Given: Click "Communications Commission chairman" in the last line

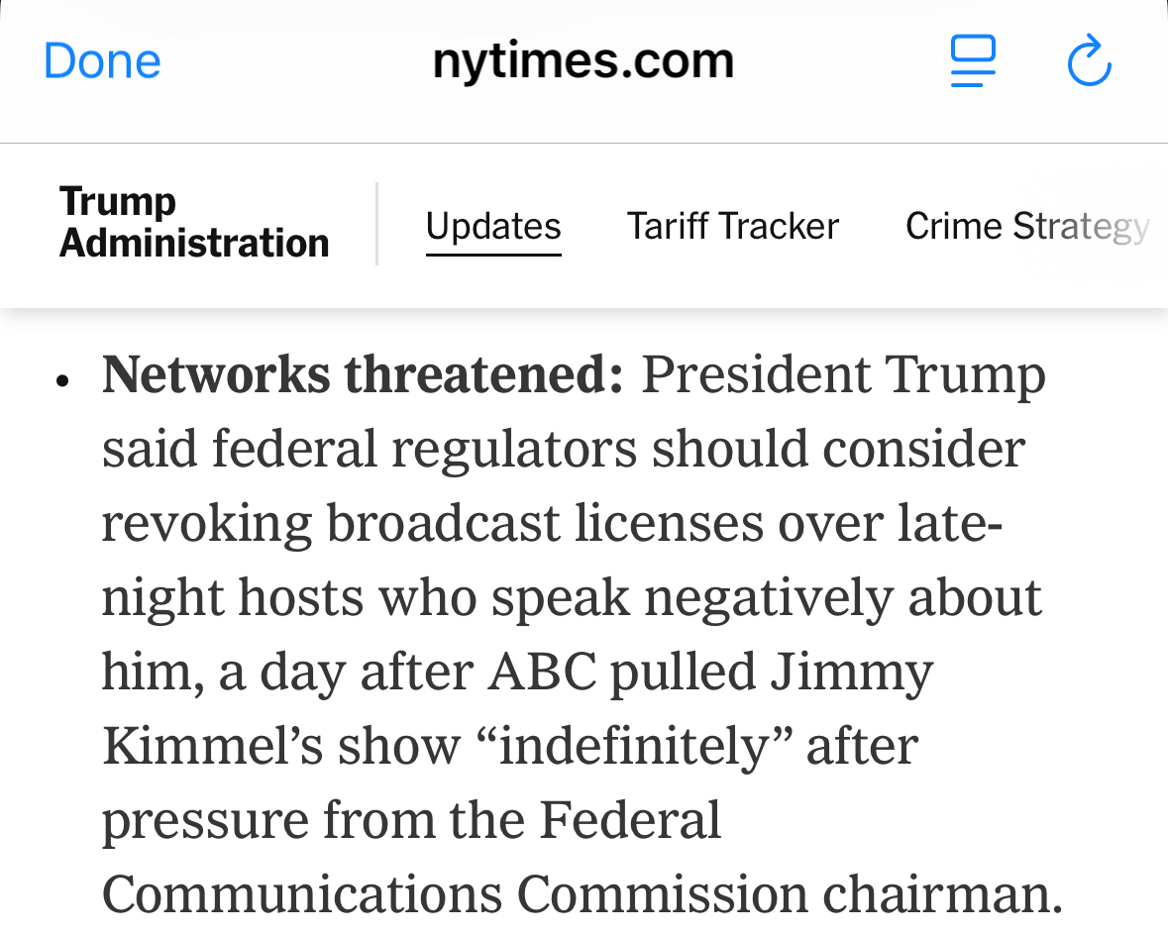Looking at the screenshot, I should point(581,894).
